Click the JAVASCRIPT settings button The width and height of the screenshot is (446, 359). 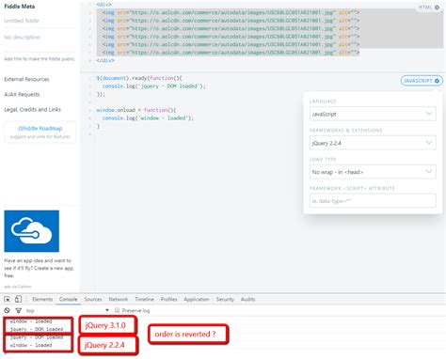[422, 81]
